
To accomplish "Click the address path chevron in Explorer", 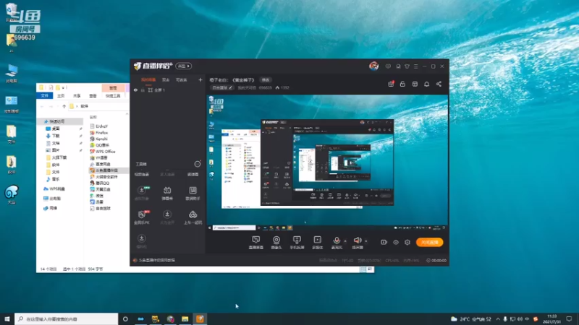I will (x=77, y=106).
